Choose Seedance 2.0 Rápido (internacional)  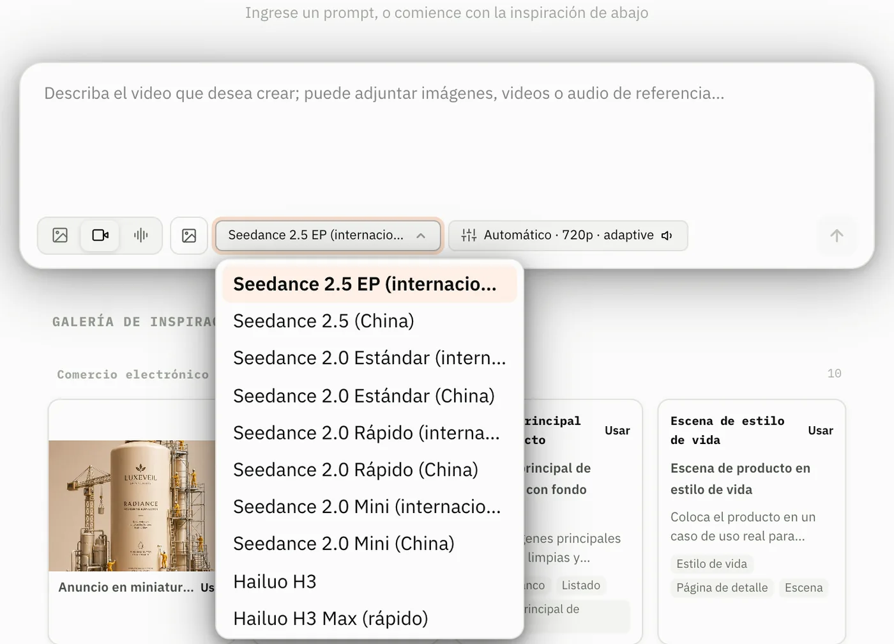tap(369, 433)
